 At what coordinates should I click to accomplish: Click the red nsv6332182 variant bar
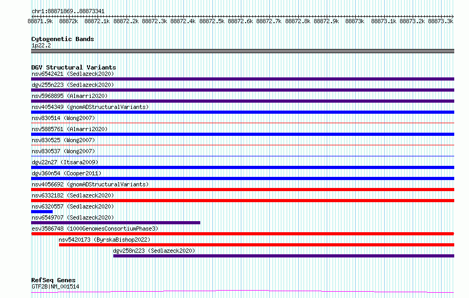coord(242,201)
